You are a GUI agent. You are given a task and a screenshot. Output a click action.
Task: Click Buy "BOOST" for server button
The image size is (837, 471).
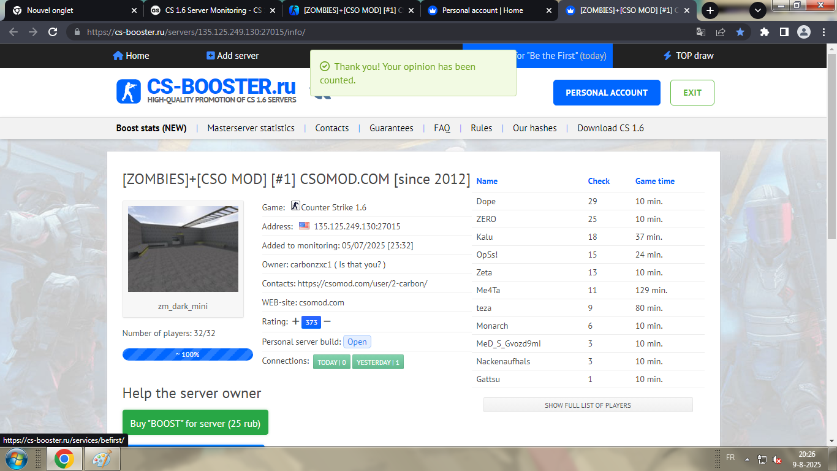(x=195, y=423)
